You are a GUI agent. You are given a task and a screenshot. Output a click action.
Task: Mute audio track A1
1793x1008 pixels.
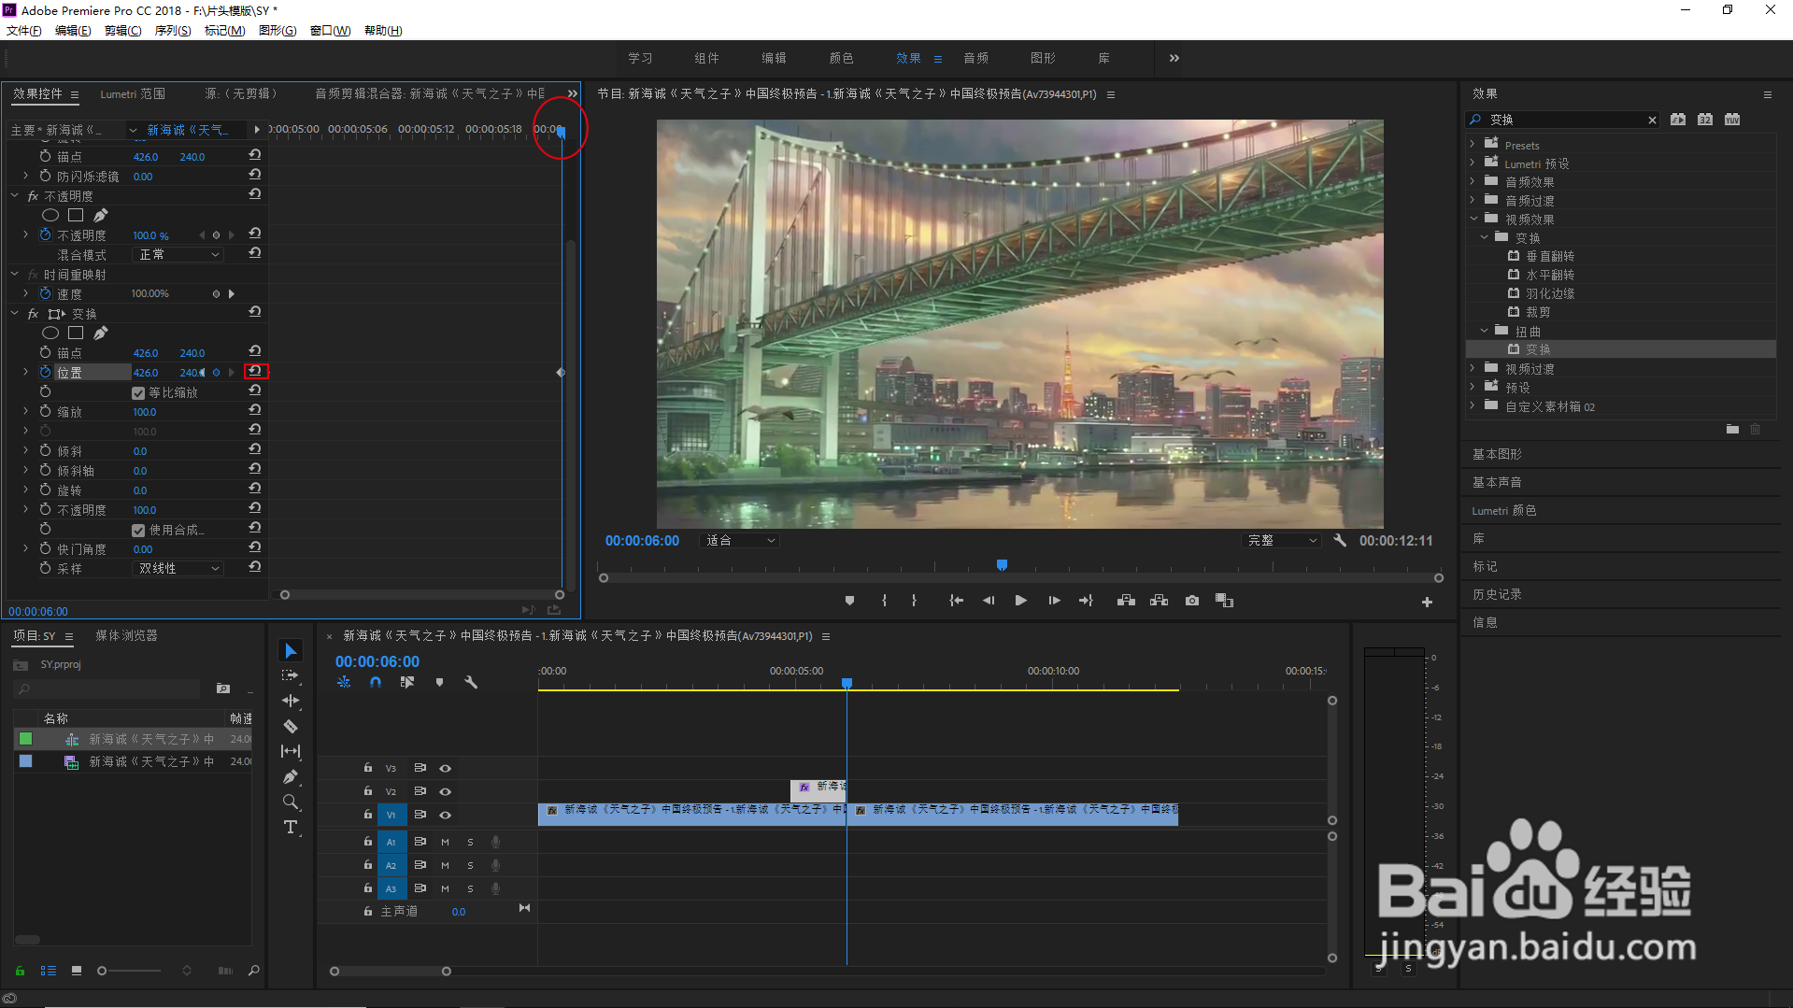pyautogui.click(x=446, y=842)
